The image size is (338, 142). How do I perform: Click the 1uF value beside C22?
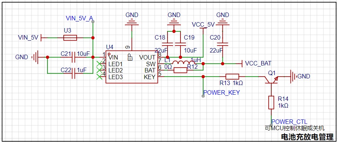(x=82, y=70)
